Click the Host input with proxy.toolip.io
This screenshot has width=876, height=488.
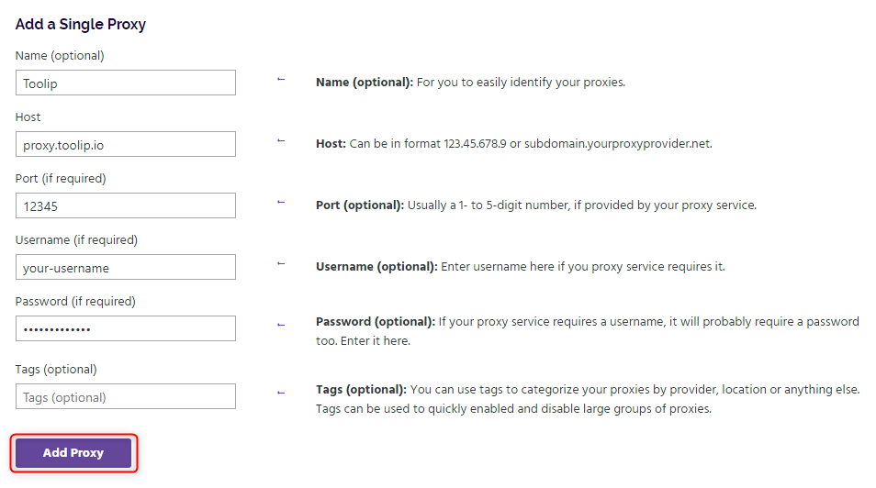pos(126,144)
